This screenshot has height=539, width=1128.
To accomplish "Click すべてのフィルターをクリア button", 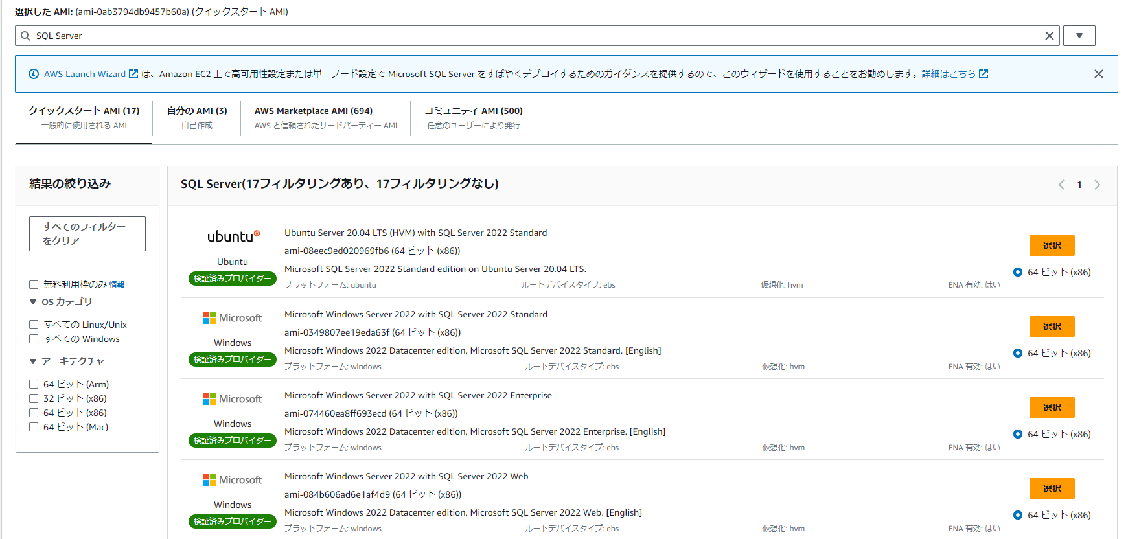I will tap(87, 234).
